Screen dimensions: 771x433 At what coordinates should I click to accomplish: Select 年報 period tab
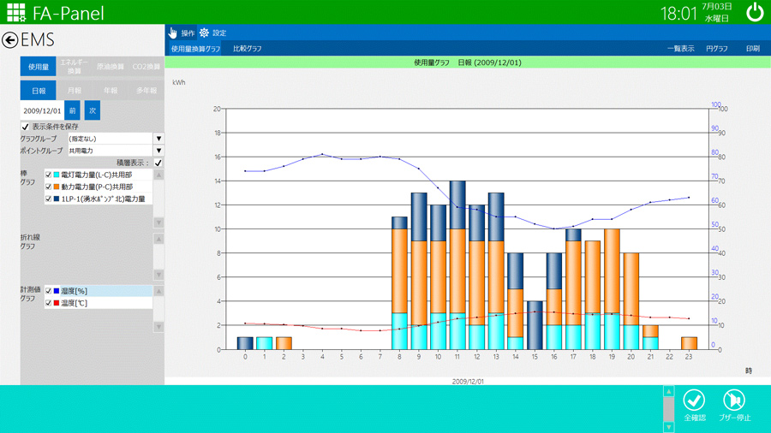111,91
